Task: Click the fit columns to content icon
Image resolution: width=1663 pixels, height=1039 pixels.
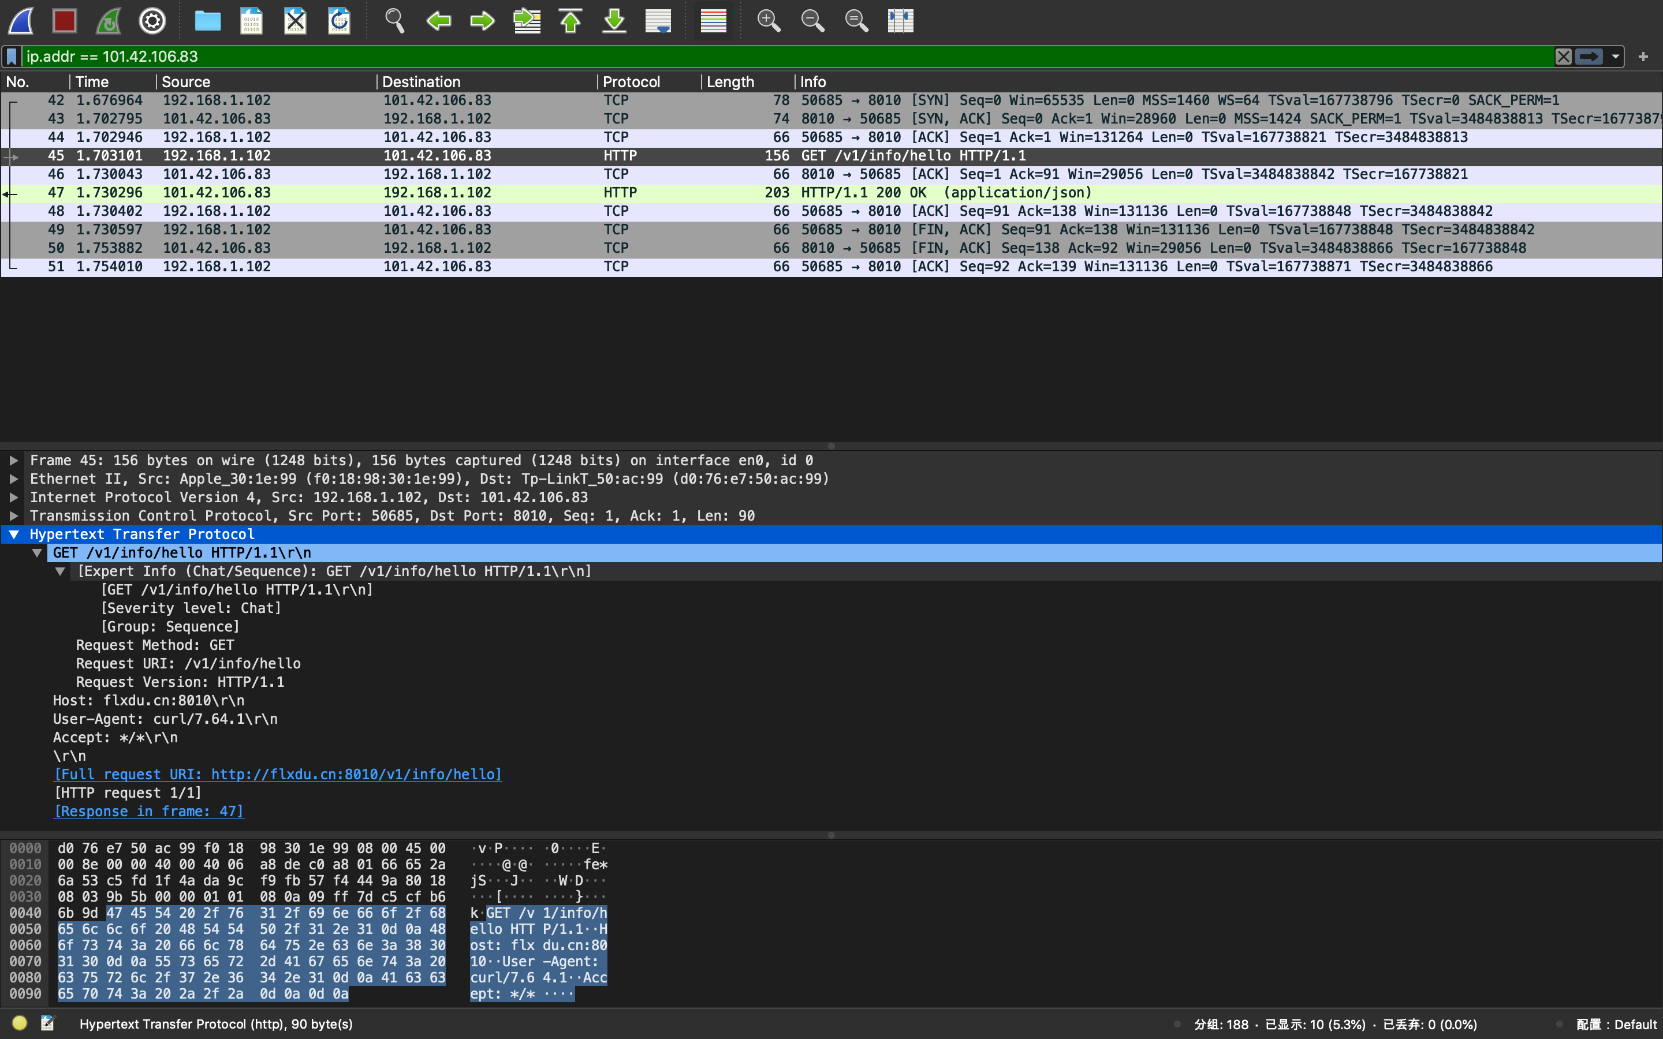Action: click(900, 21)
